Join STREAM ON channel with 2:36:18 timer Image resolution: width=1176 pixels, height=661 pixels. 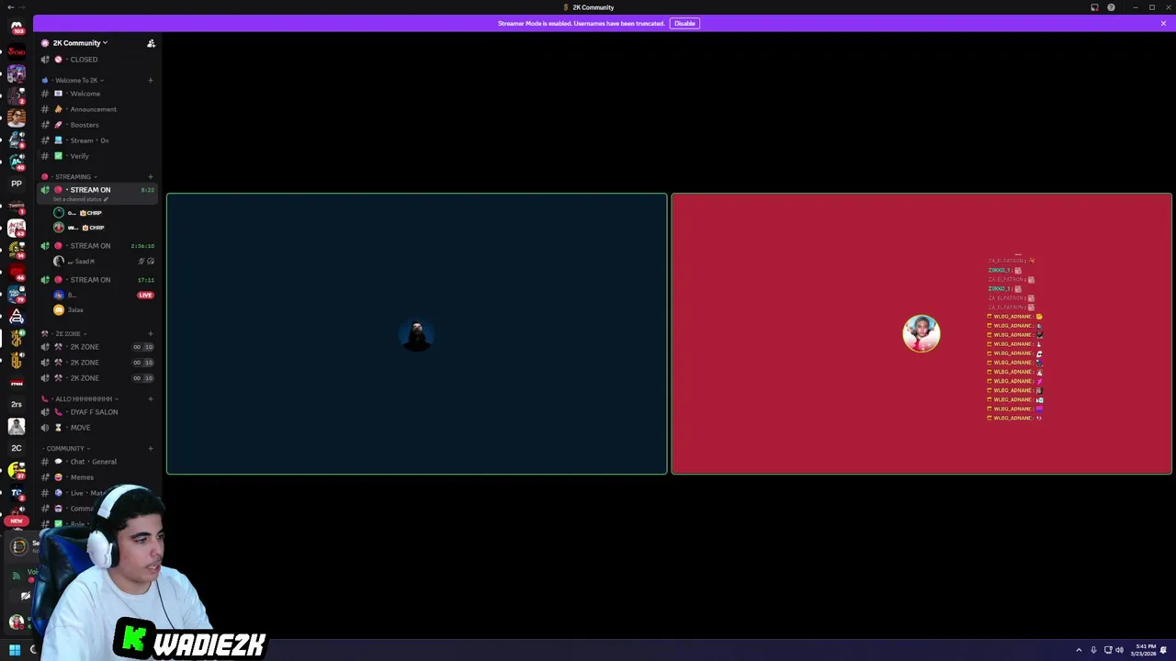point(96,246)
